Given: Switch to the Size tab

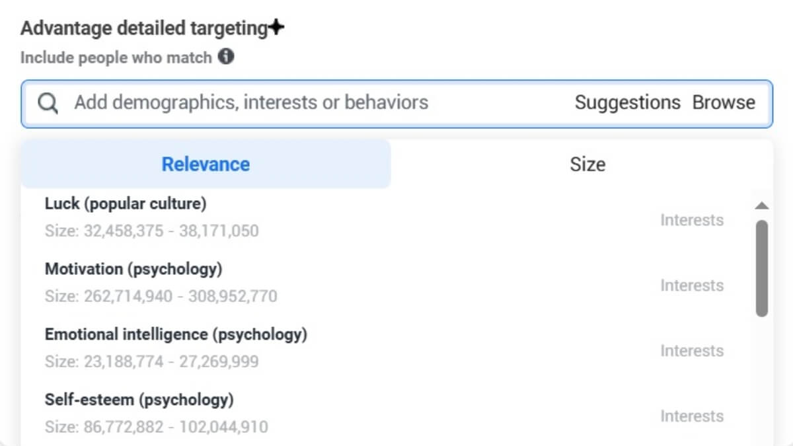Looking at the screenshot, I should coord(587,164).
